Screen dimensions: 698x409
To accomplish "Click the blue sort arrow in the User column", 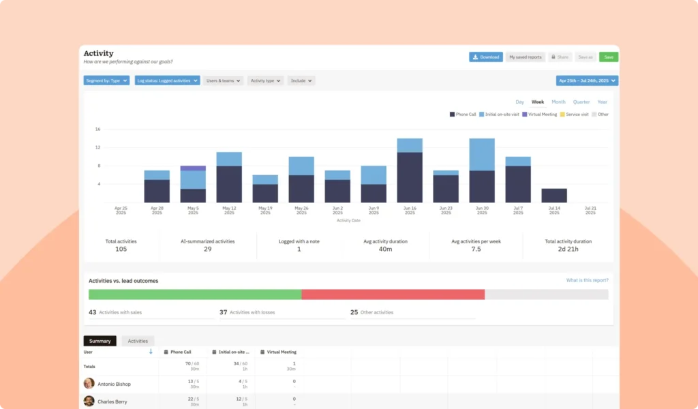I will click(x=151, y=352).
